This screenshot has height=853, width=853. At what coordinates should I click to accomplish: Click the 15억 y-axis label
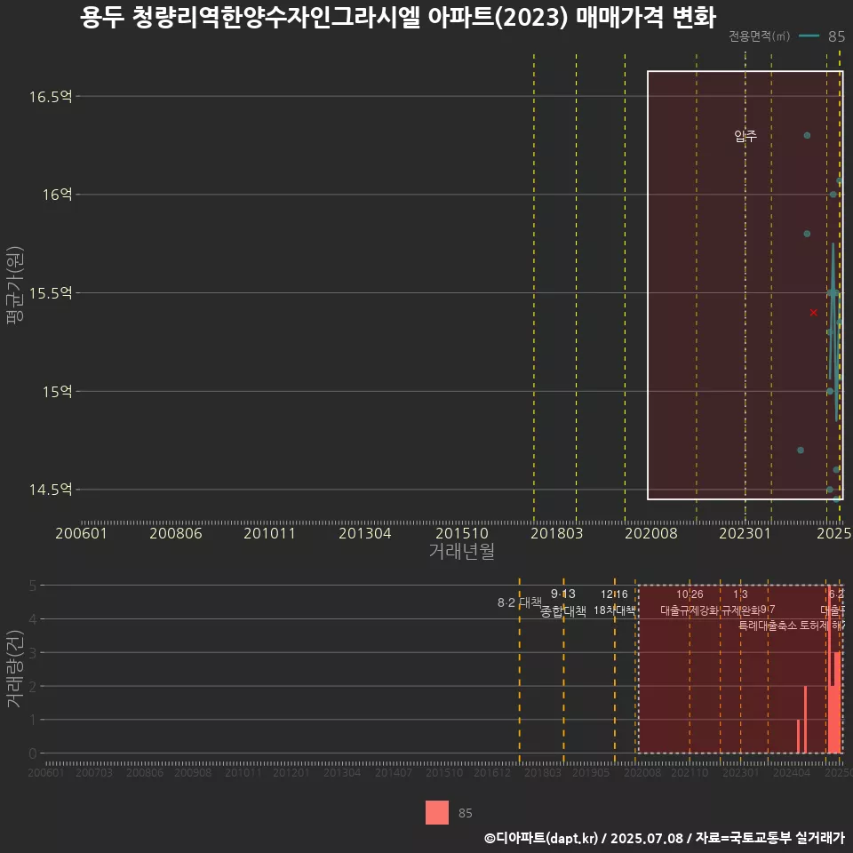pyautogui.click(x=58, y=391)
